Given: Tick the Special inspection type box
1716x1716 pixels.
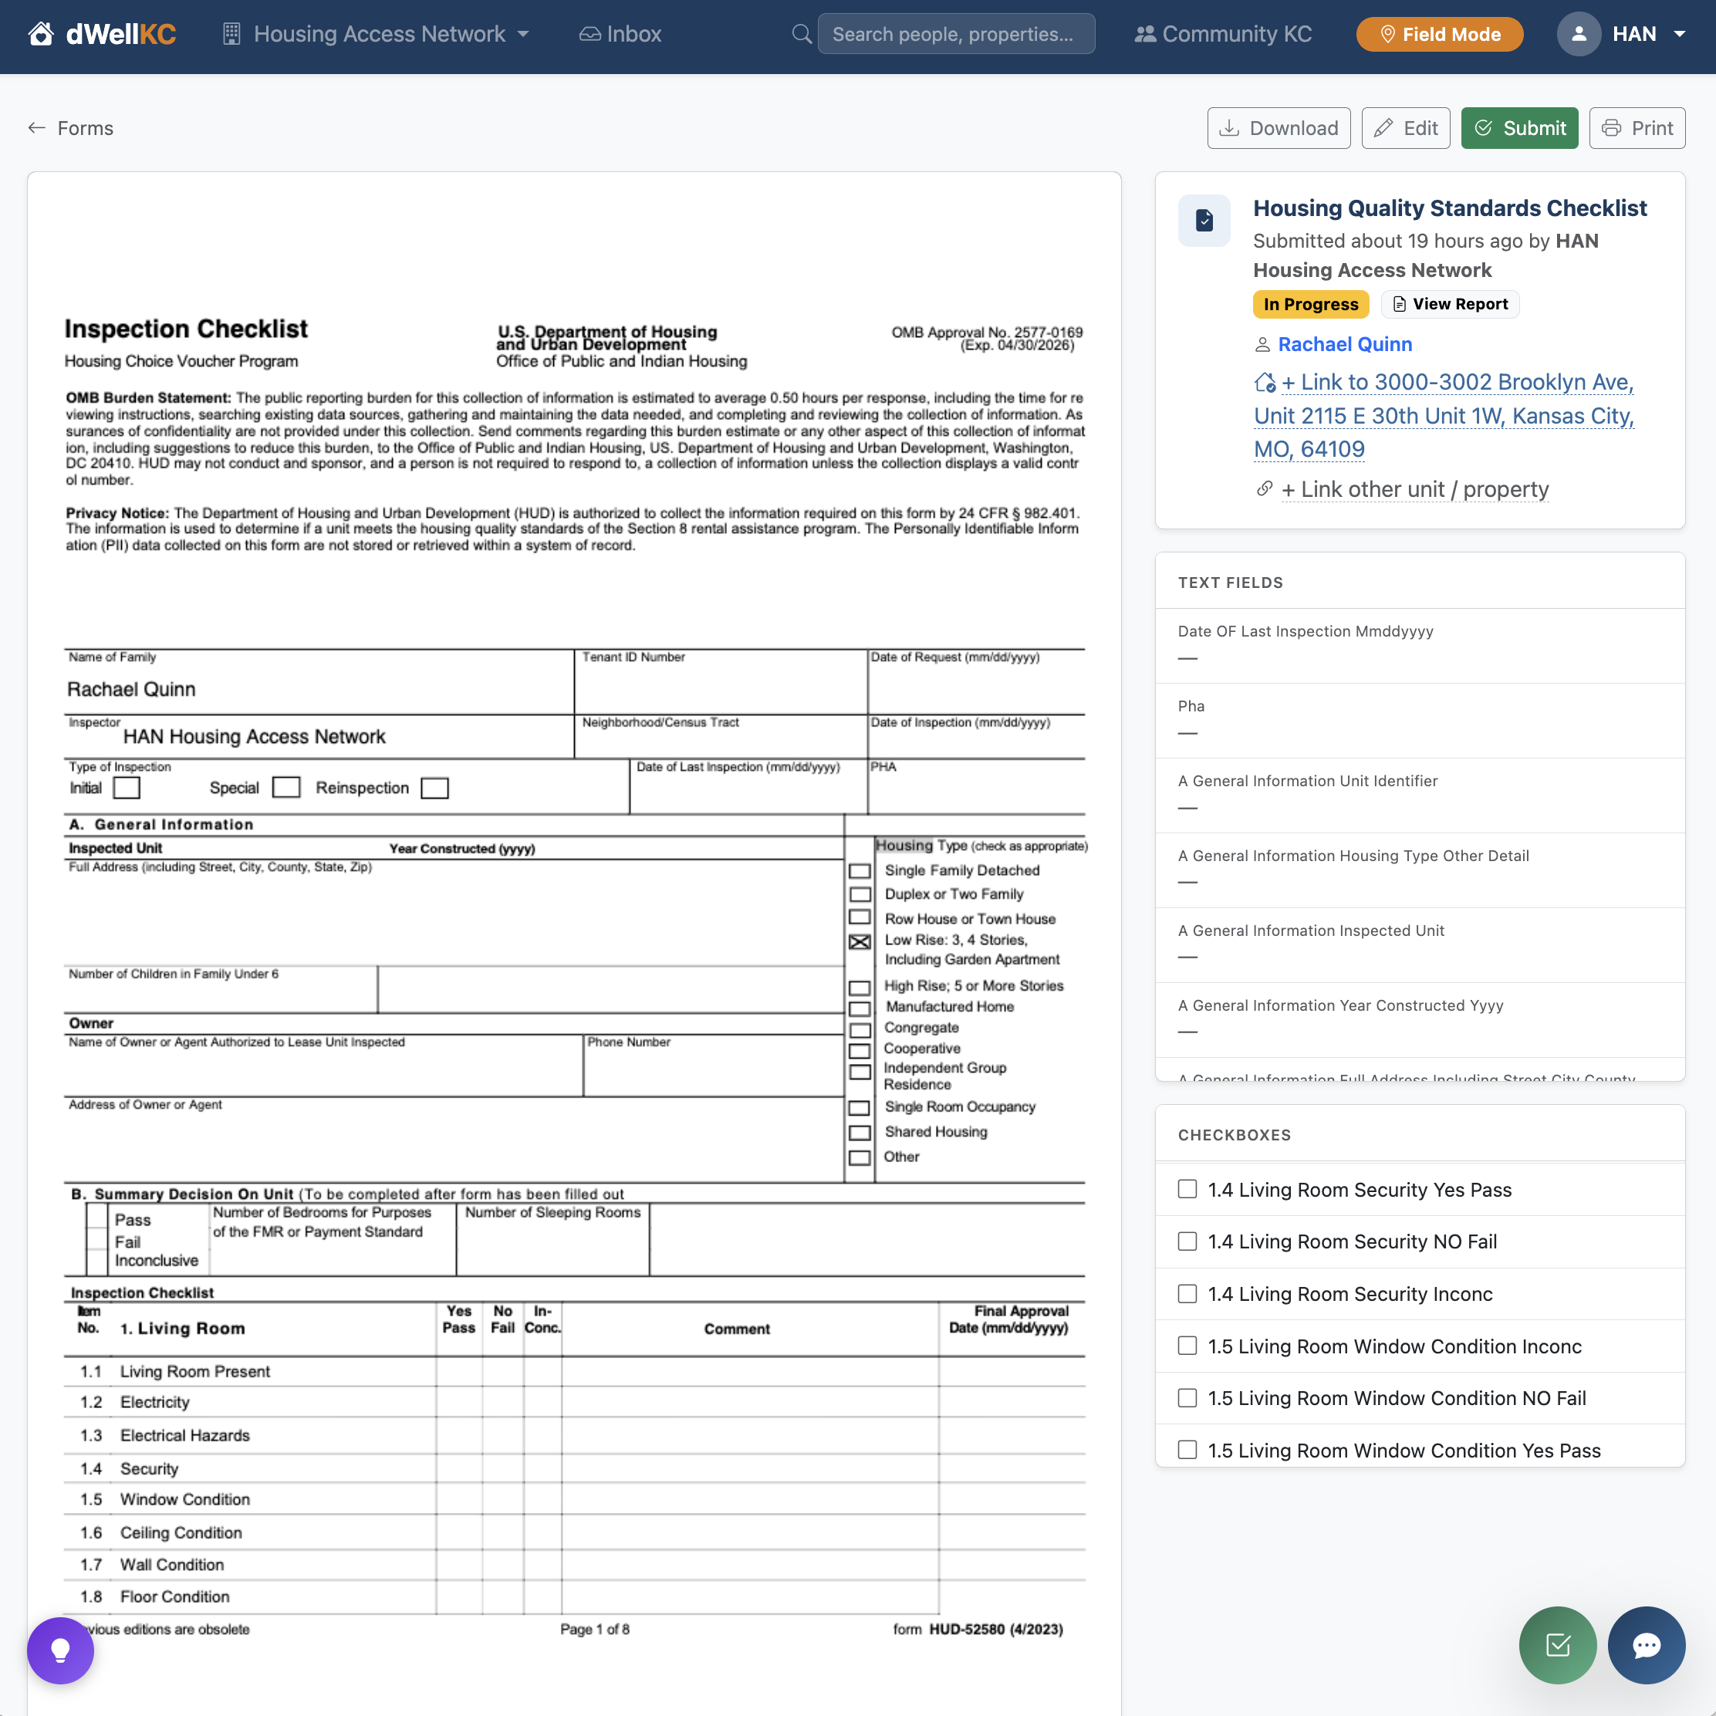Looking at the screenshot, I should [286, 788].
